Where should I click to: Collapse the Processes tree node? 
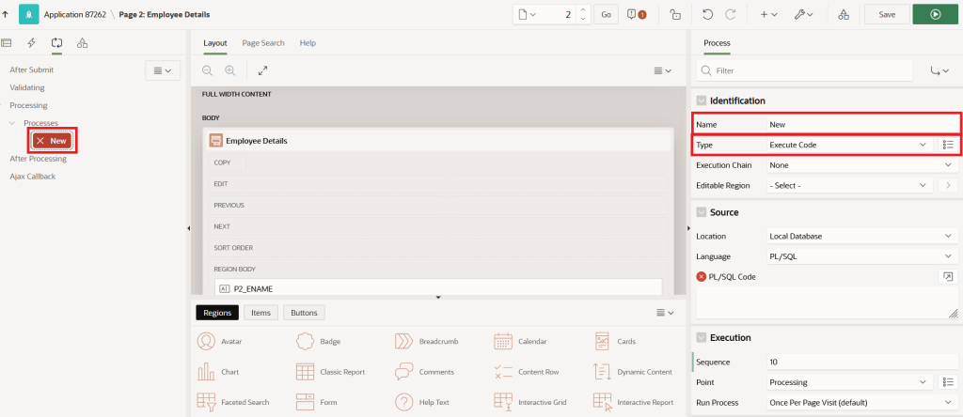point(12,123)
